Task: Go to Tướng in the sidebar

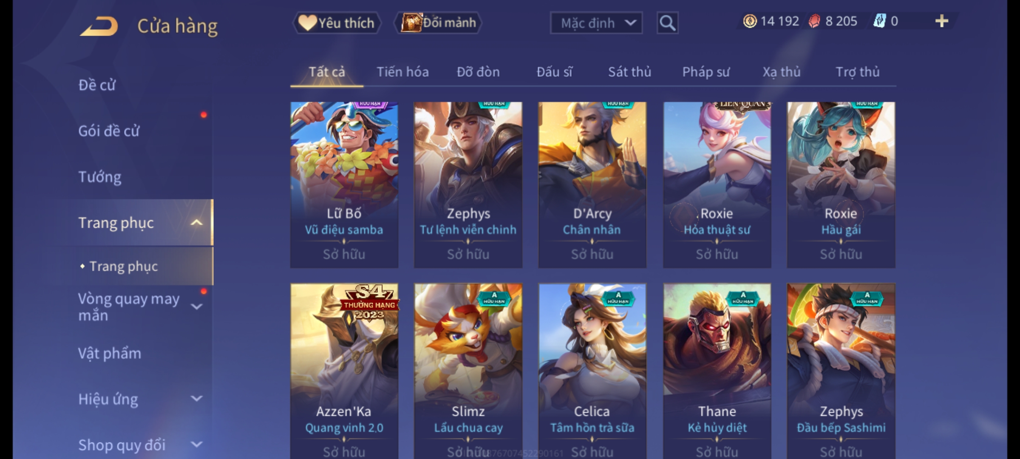Action: [x=100, y=177]
